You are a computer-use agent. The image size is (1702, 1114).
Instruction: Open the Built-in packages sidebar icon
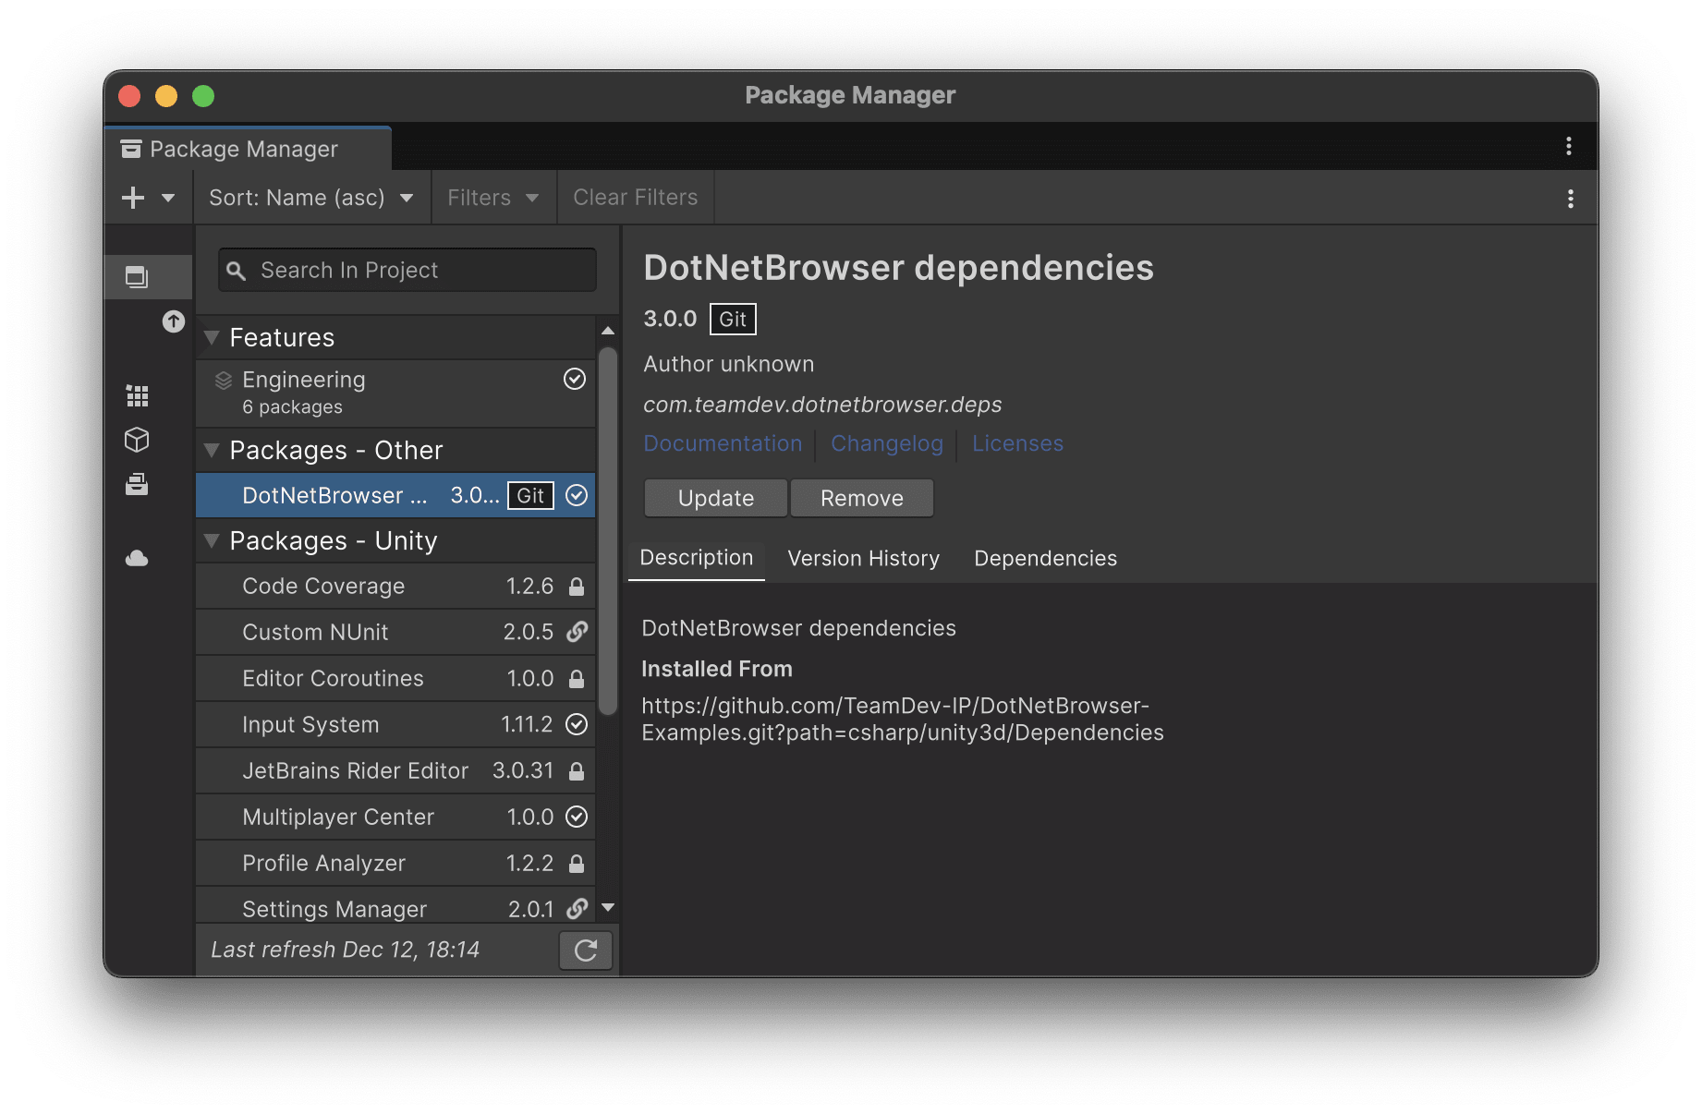click(x=137, y=484)
